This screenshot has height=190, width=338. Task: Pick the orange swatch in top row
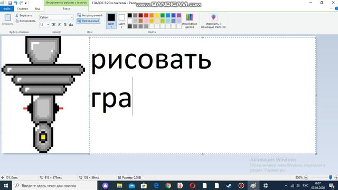click(x=152, y=15)
